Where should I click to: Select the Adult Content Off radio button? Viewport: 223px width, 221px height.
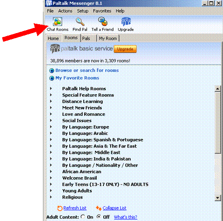99,217
